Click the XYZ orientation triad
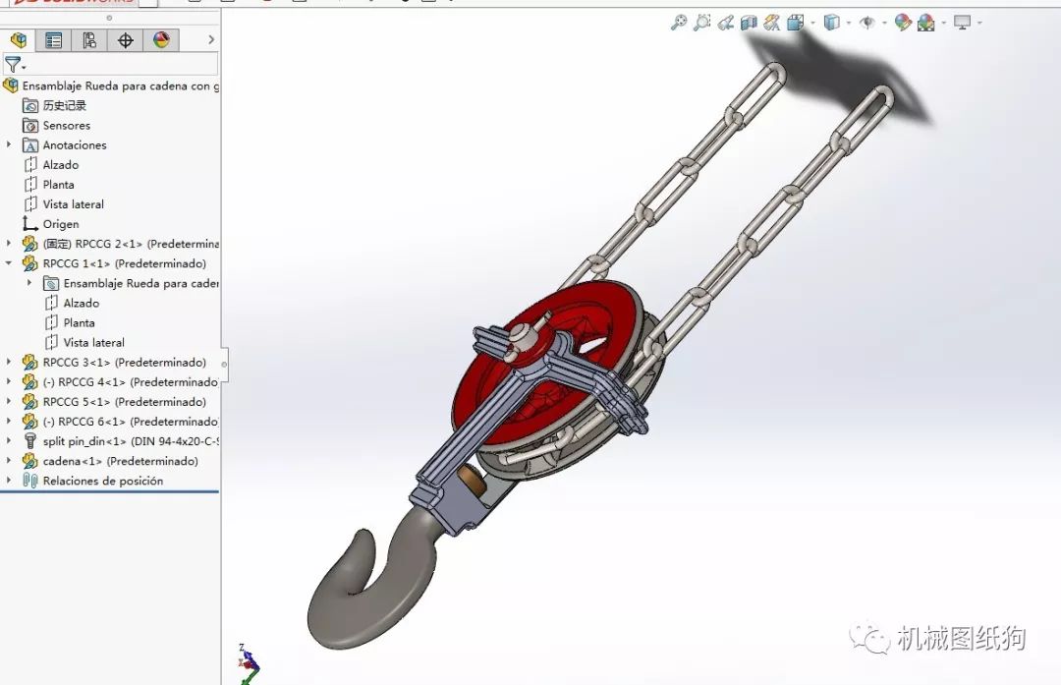Screen dimensions: 1061x685 click(x=249, y=663)
